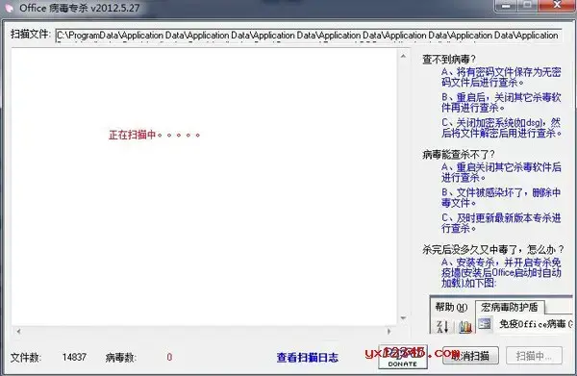
Task: Click 免疫Office病毒 menu text
Action: click(x=536, y=324)
